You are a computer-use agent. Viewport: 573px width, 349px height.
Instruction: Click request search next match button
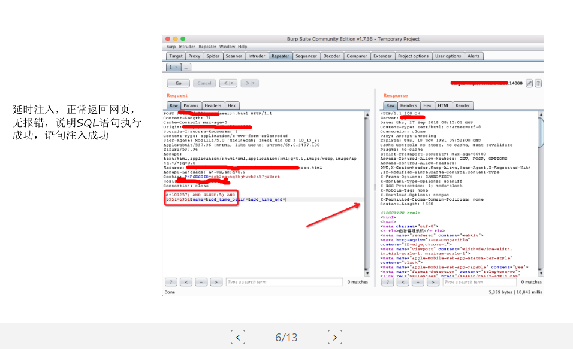216,282
